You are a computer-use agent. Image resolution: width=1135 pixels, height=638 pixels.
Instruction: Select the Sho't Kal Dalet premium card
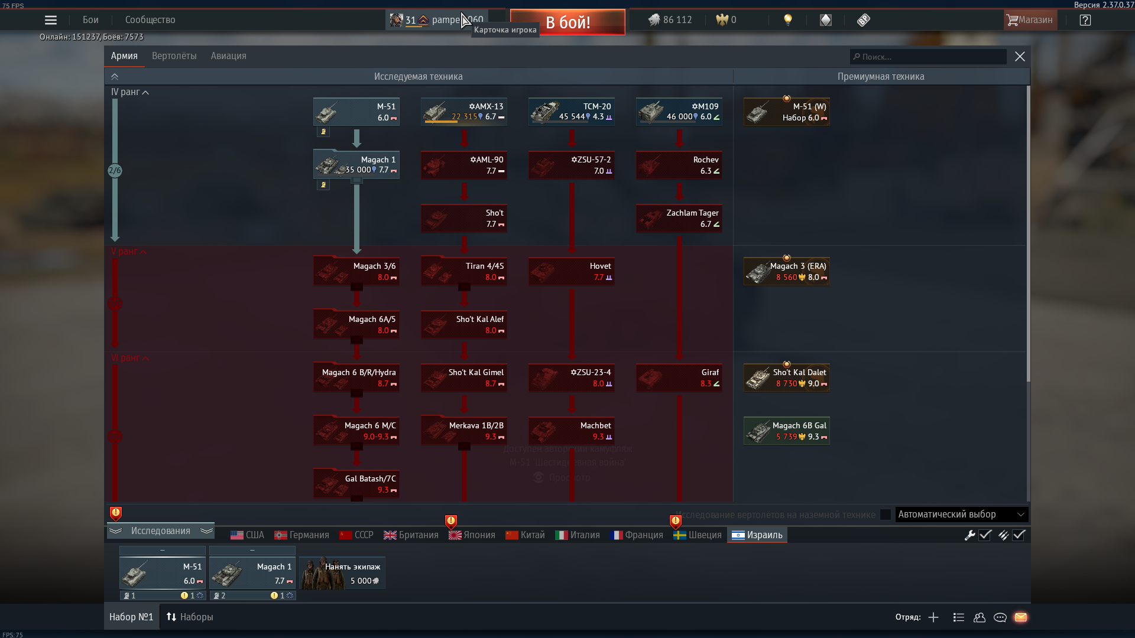click(x=787, y=377)
